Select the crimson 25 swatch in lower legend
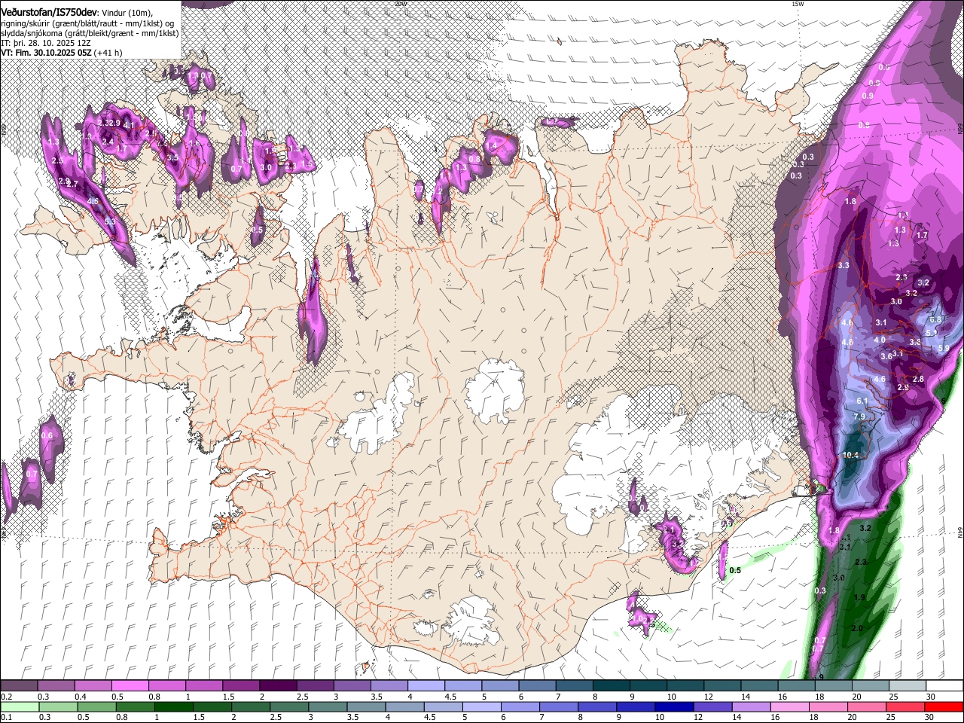Screen dimensions: 964x723 (905, 706)
